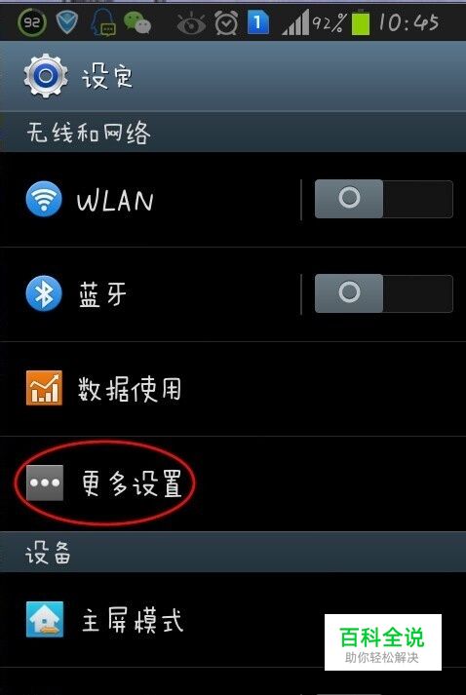Toggle the Bluetooth (蓝牙) switch on
Screen dimensions: 466x695
tap(383, 293)
